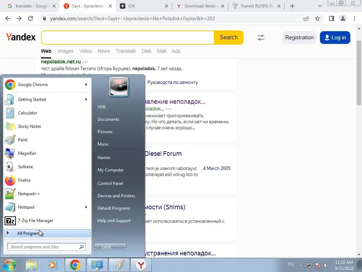Expand Google Chrome jump list arrow

tap(86, 85)
